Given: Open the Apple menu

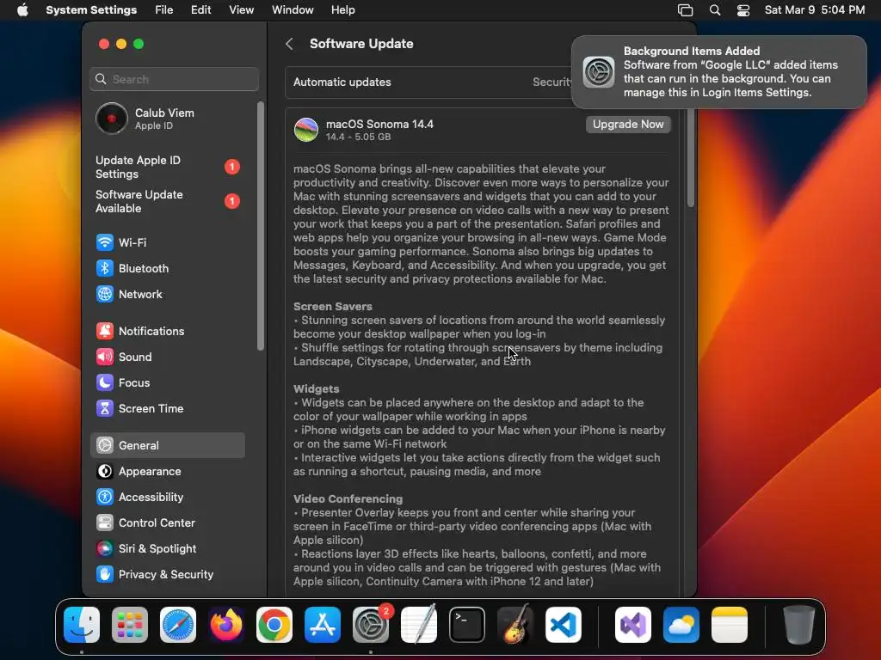Looking at the screenshot, I should pos(22,10).
